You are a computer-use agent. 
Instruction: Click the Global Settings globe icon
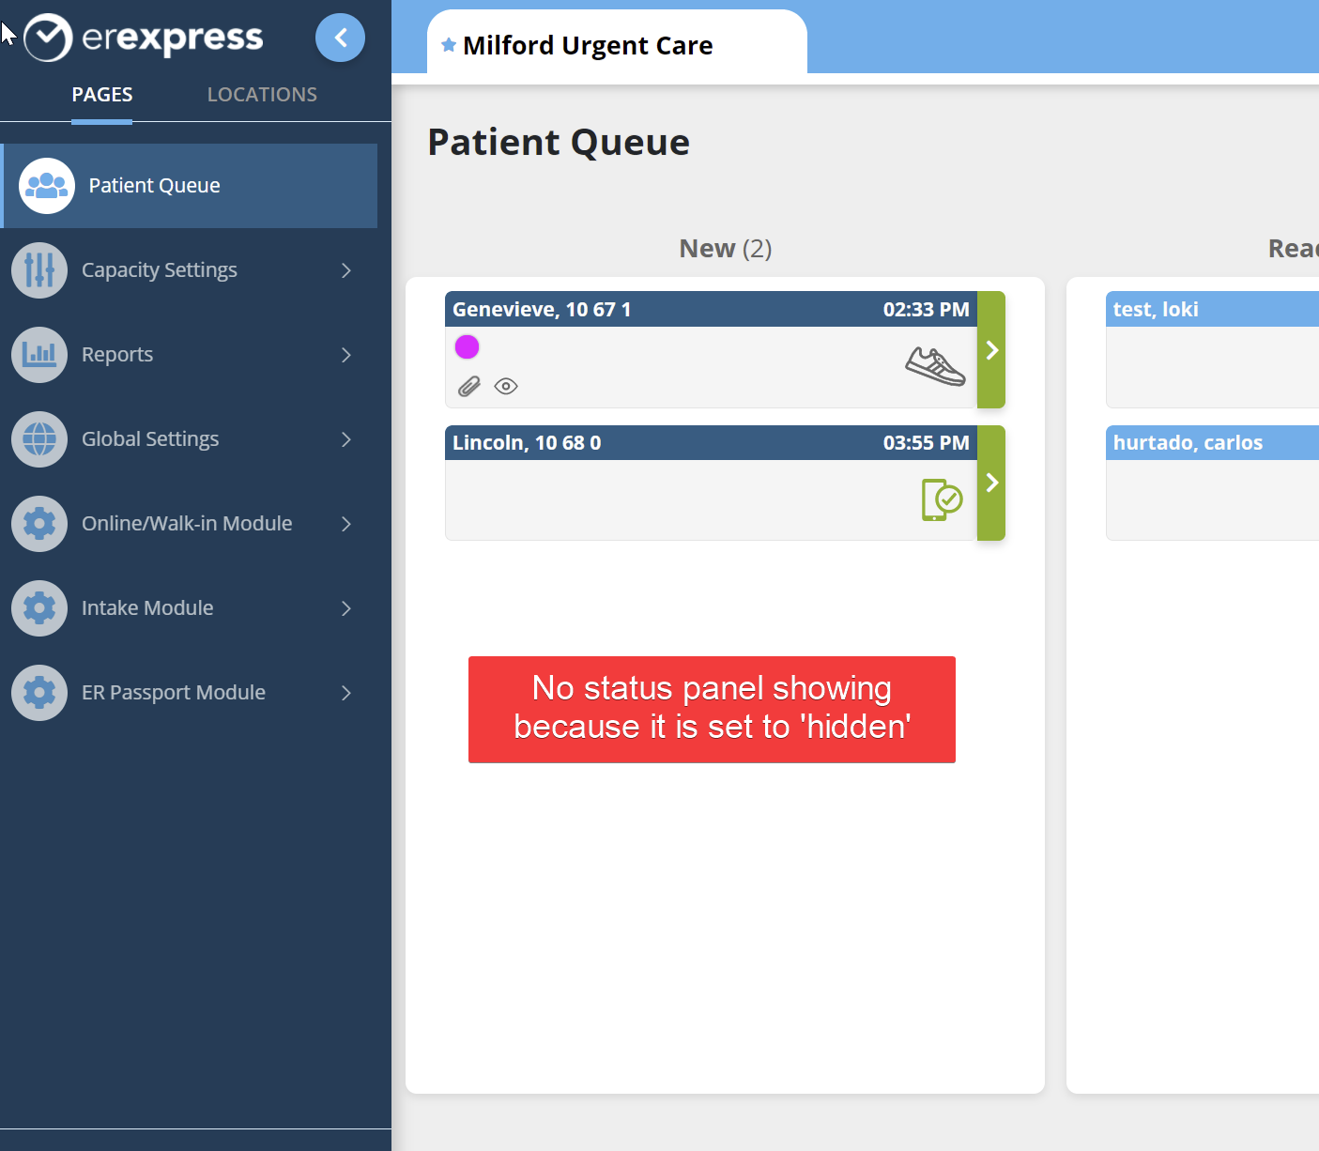coord(39,439)
